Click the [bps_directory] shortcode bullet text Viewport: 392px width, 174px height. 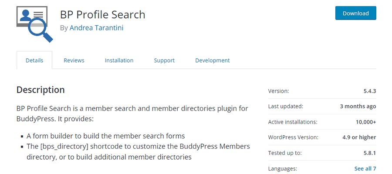138,152
